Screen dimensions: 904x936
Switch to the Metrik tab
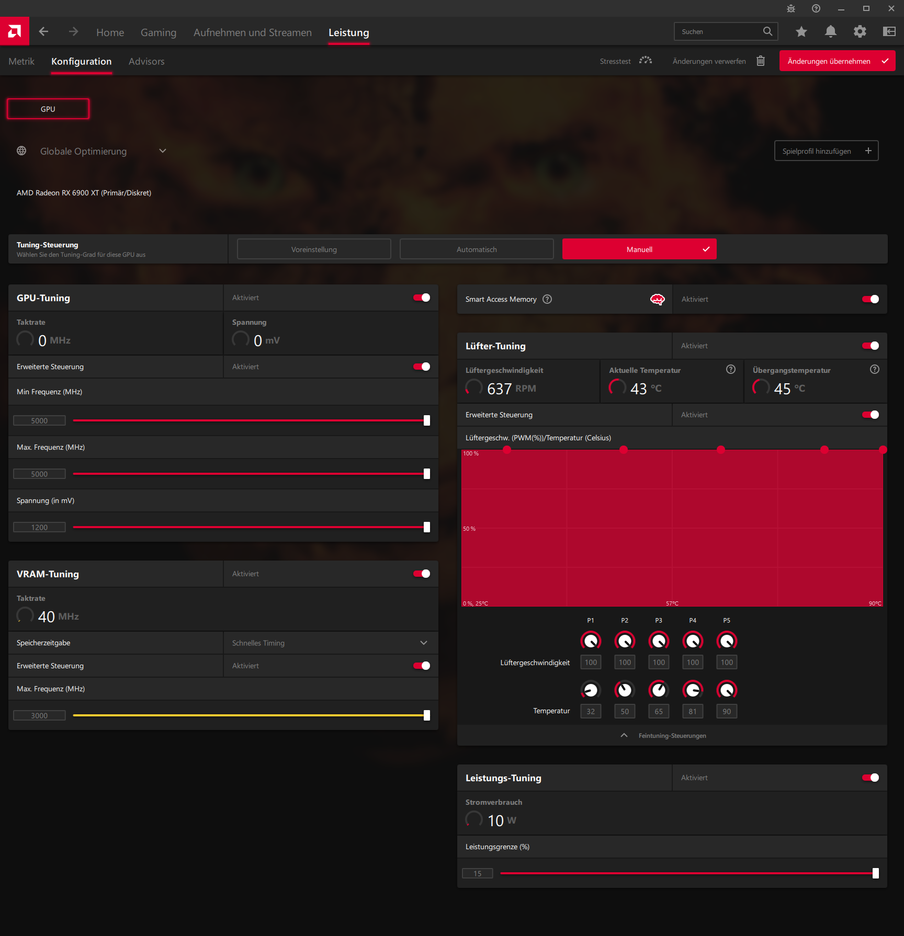click(21, 61)
